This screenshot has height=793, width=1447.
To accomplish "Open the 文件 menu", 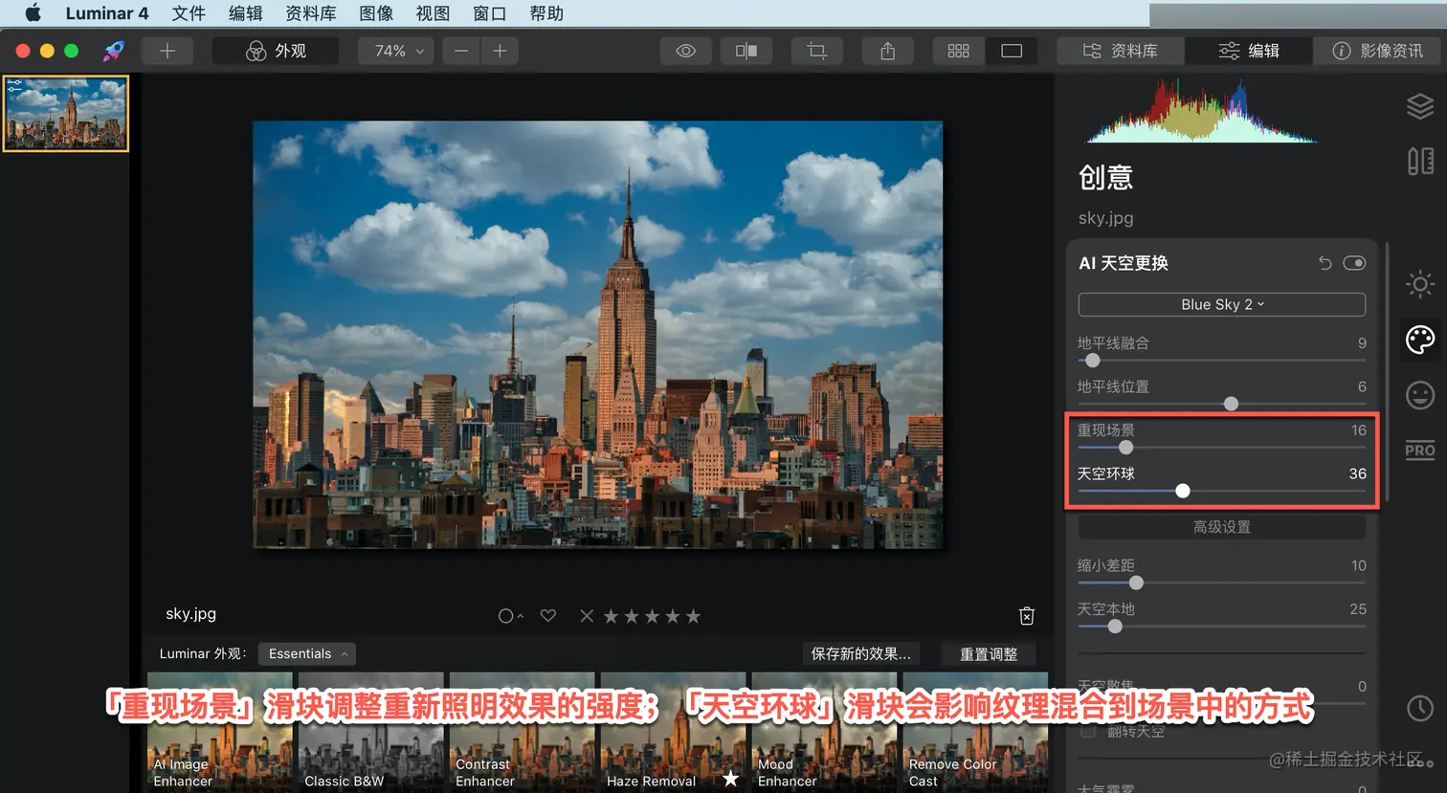I will tap(189, 13).
